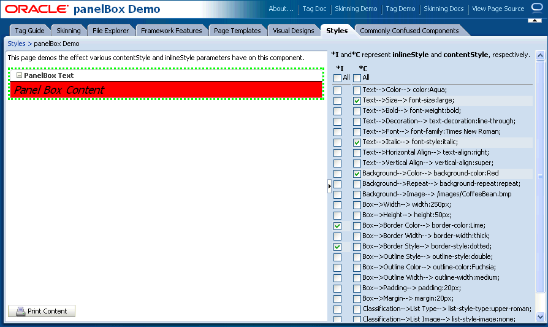The height and width of the screenshot is (327, 548).
Task: Open the Tag Demo link
Action: tap(400, 9)
